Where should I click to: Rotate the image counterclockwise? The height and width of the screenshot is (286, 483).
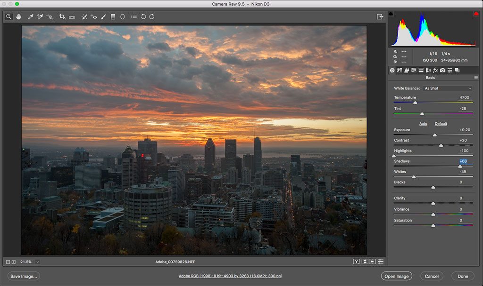144,16
